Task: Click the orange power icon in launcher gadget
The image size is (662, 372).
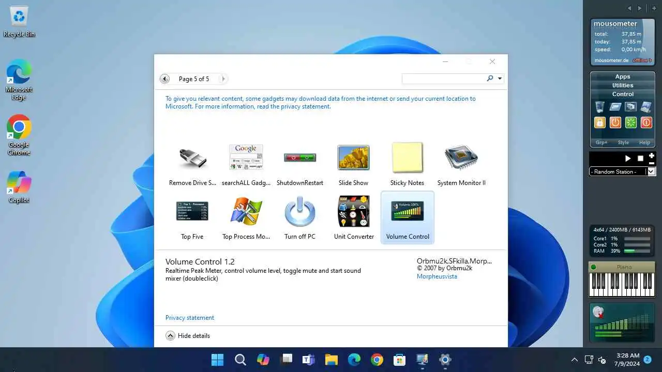Action: [615, 122]
